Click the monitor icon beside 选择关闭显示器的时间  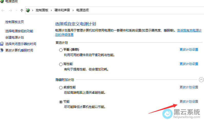click(2, 44)
